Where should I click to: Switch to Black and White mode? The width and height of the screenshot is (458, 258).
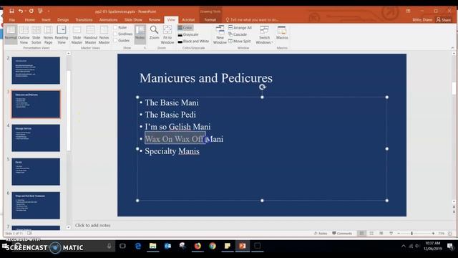pos(193,42)
